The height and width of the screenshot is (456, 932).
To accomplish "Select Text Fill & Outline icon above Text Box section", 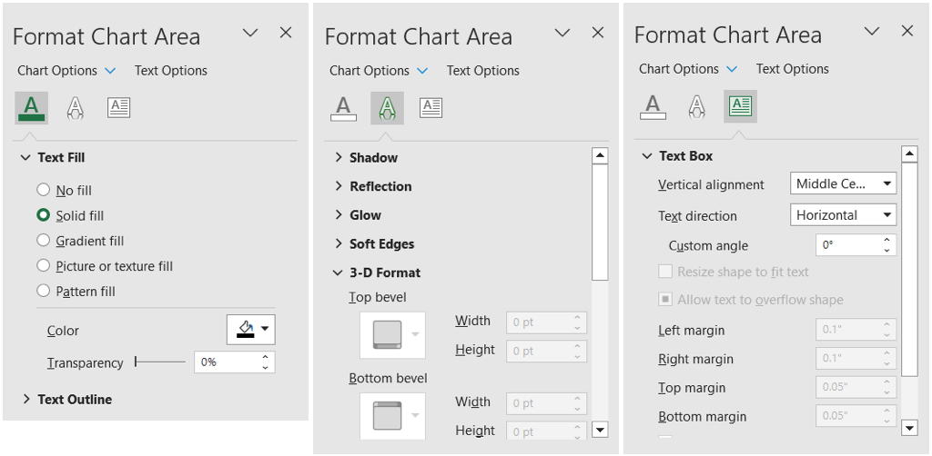I will (652, 107).
